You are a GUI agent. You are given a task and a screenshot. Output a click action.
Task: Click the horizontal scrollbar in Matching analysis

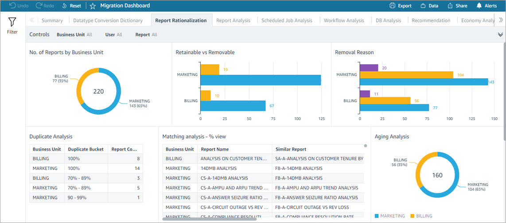[x=210, y=219]
